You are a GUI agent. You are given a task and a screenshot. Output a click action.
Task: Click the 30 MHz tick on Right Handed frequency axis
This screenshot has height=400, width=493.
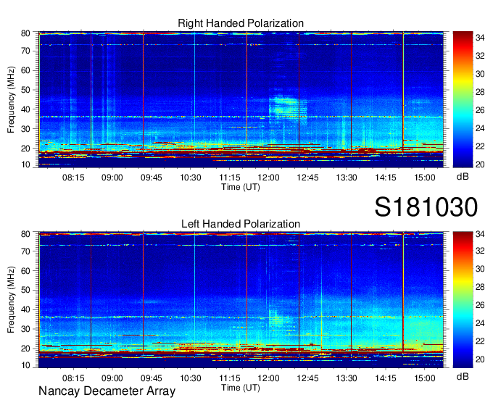tap(25, 129)
